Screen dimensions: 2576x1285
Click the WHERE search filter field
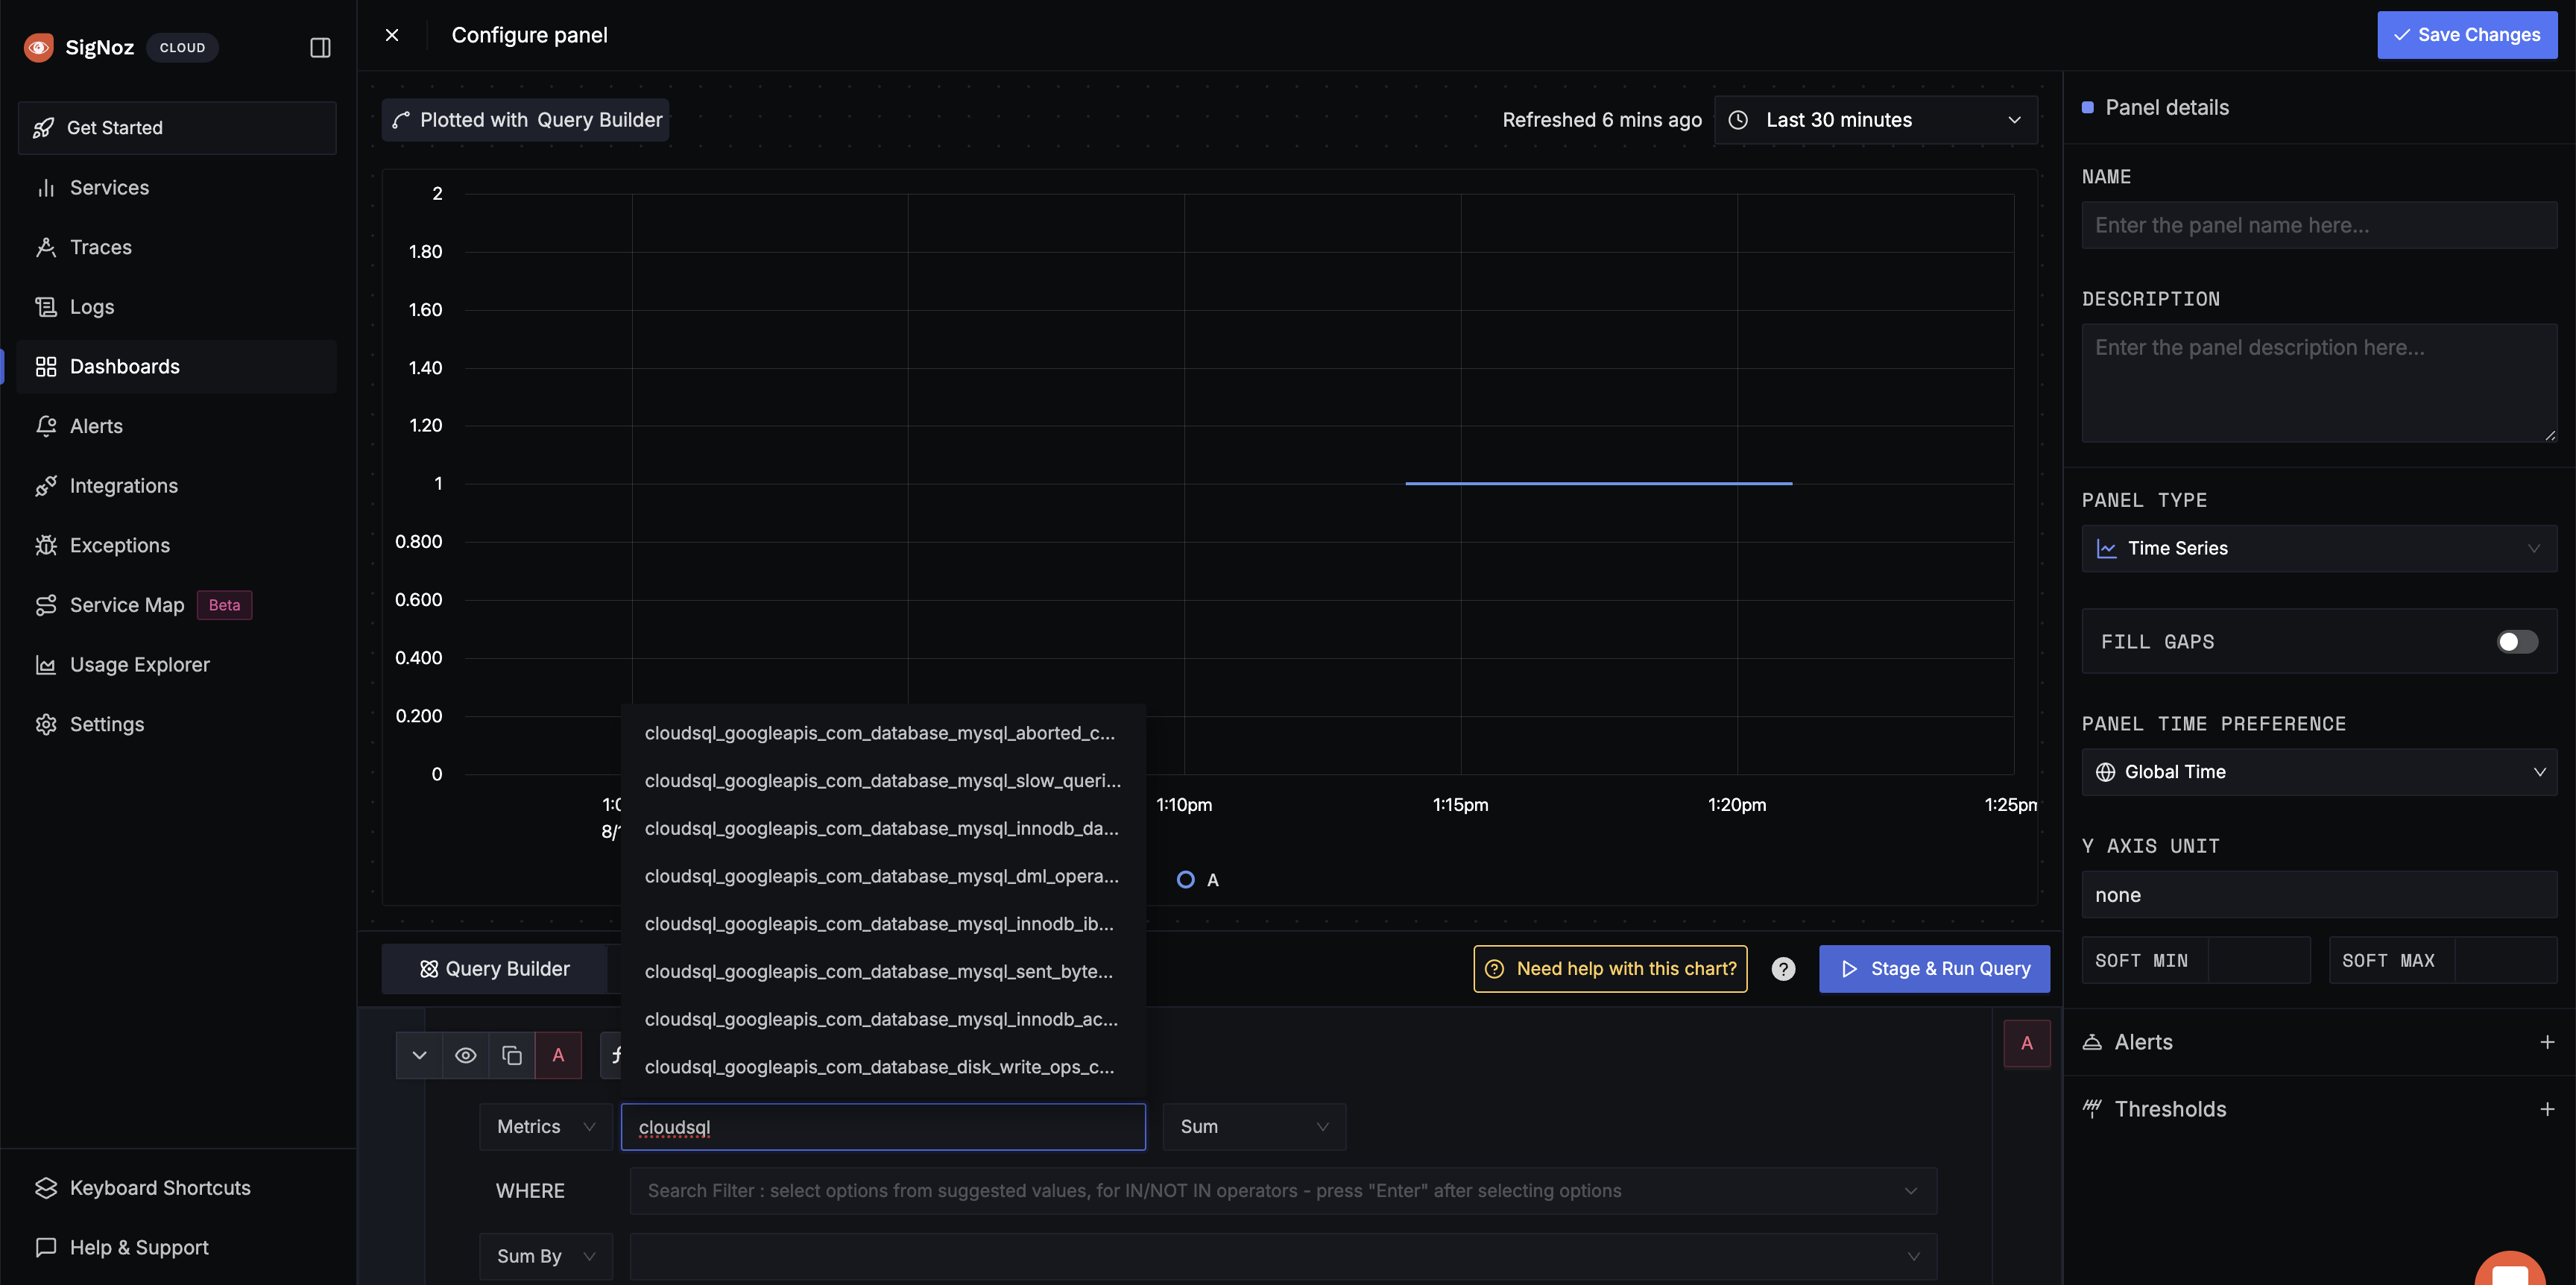coord(1283,1191)
